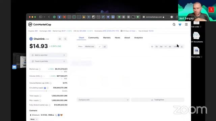Set chart range to 1M
The width and height of the screenshot is (216, 121).
161,47
